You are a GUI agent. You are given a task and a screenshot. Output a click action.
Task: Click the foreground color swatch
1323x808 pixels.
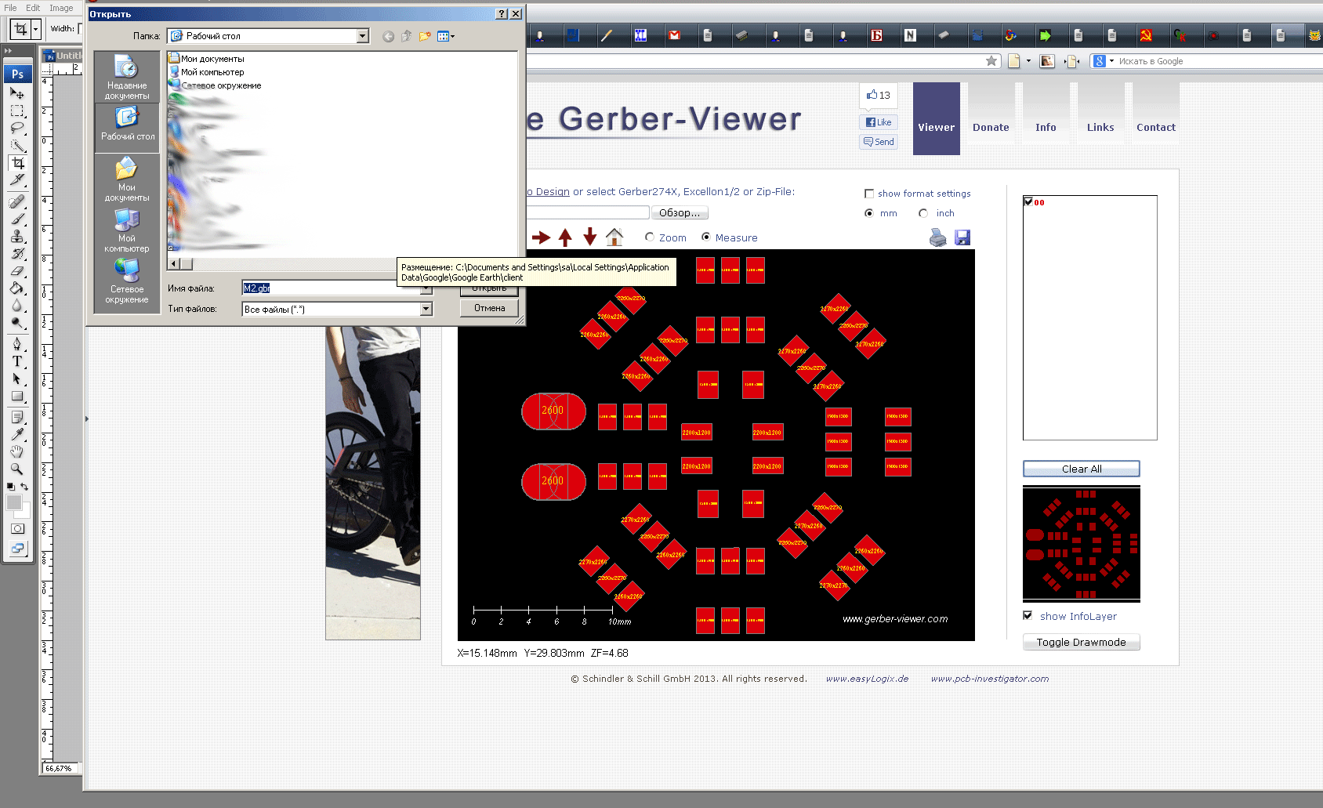coord(14,503)
